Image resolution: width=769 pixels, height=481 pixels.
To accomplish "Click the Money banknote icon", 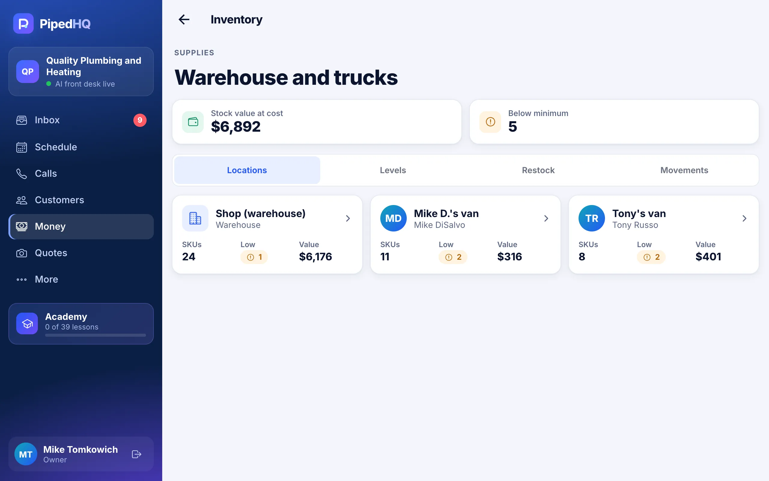I will point(22,226).
